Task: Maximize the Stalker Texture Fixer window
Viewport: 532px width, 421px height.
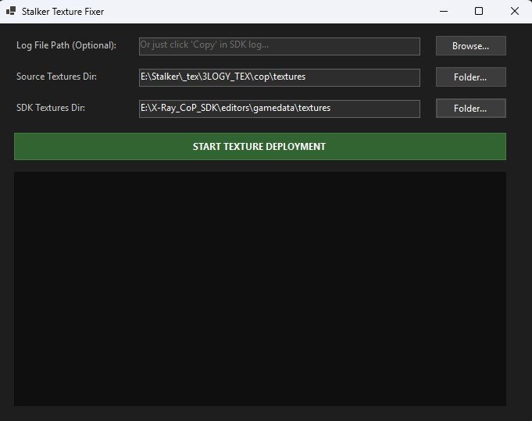Action: click(x=479, y=11)
